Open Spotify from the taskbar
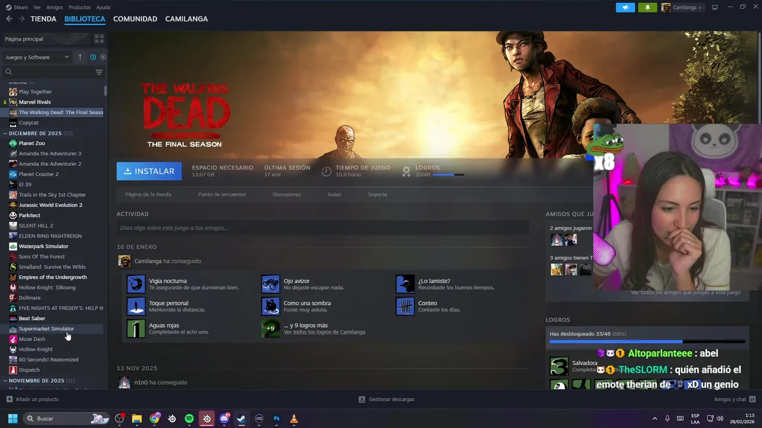 189,418
